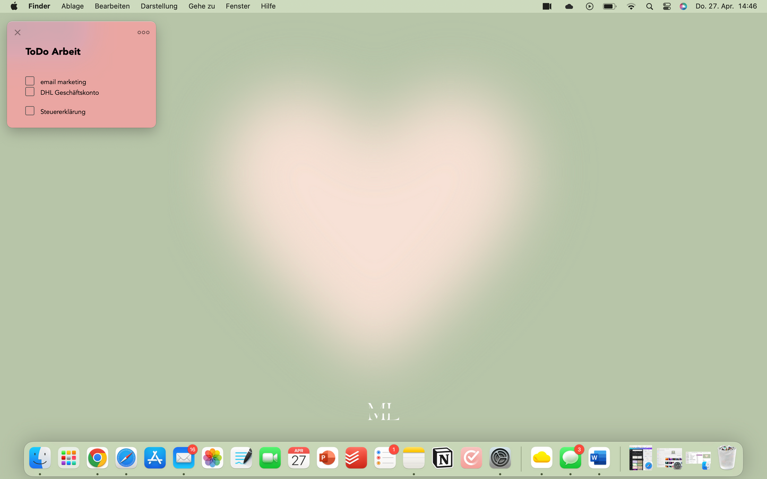Screen dimensions: 767x479
Task: Open Microsoft Word from the Dock
Action: (x=599, y=458)
